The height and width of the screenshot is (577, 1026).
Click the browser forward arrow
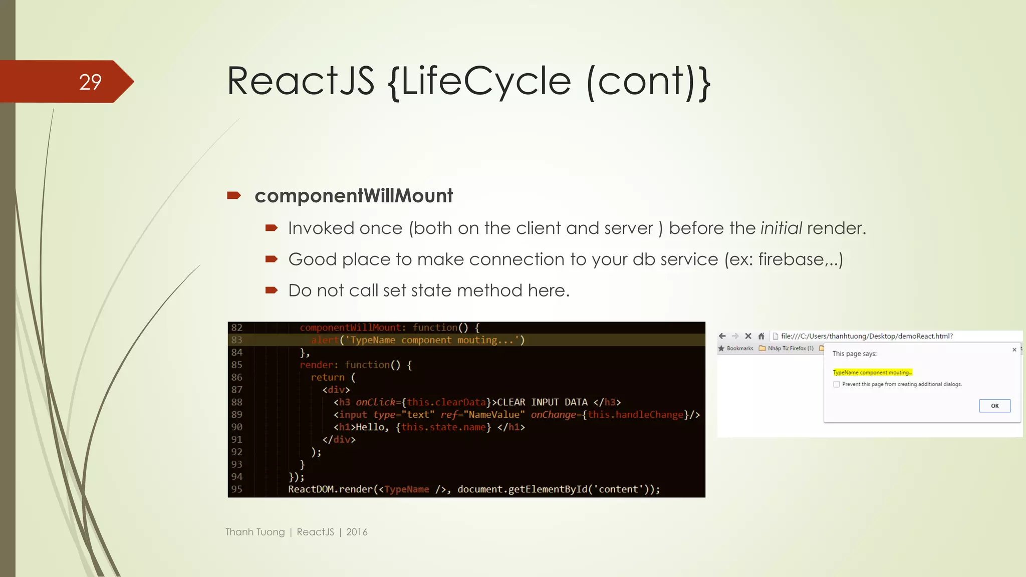735,336
